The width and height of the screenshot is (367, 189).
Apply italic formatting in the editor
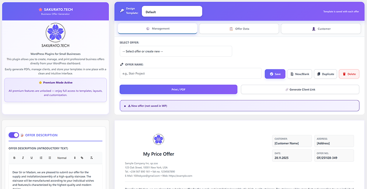(x=23, y=158)
